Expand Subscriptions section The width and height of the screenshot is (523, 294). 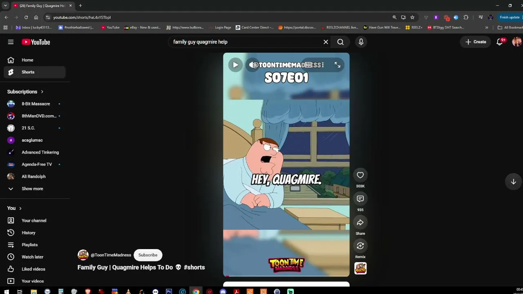(x=25, y=92)
